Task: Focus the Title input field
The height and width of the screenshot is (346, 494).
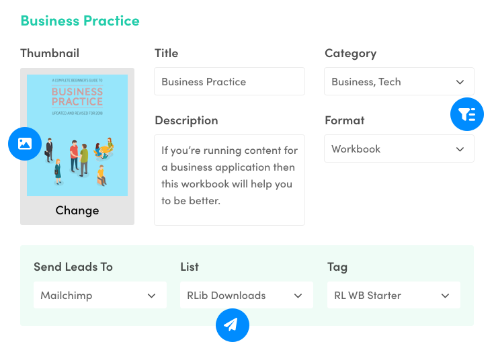Action: (229, 82)
